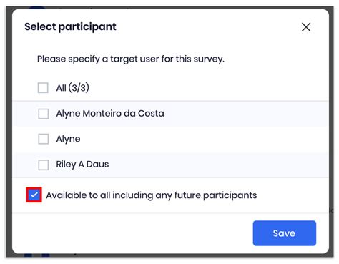Click the name Alyne Monteiro da Costa
This screenshot has height=264, width=339.
110,114
